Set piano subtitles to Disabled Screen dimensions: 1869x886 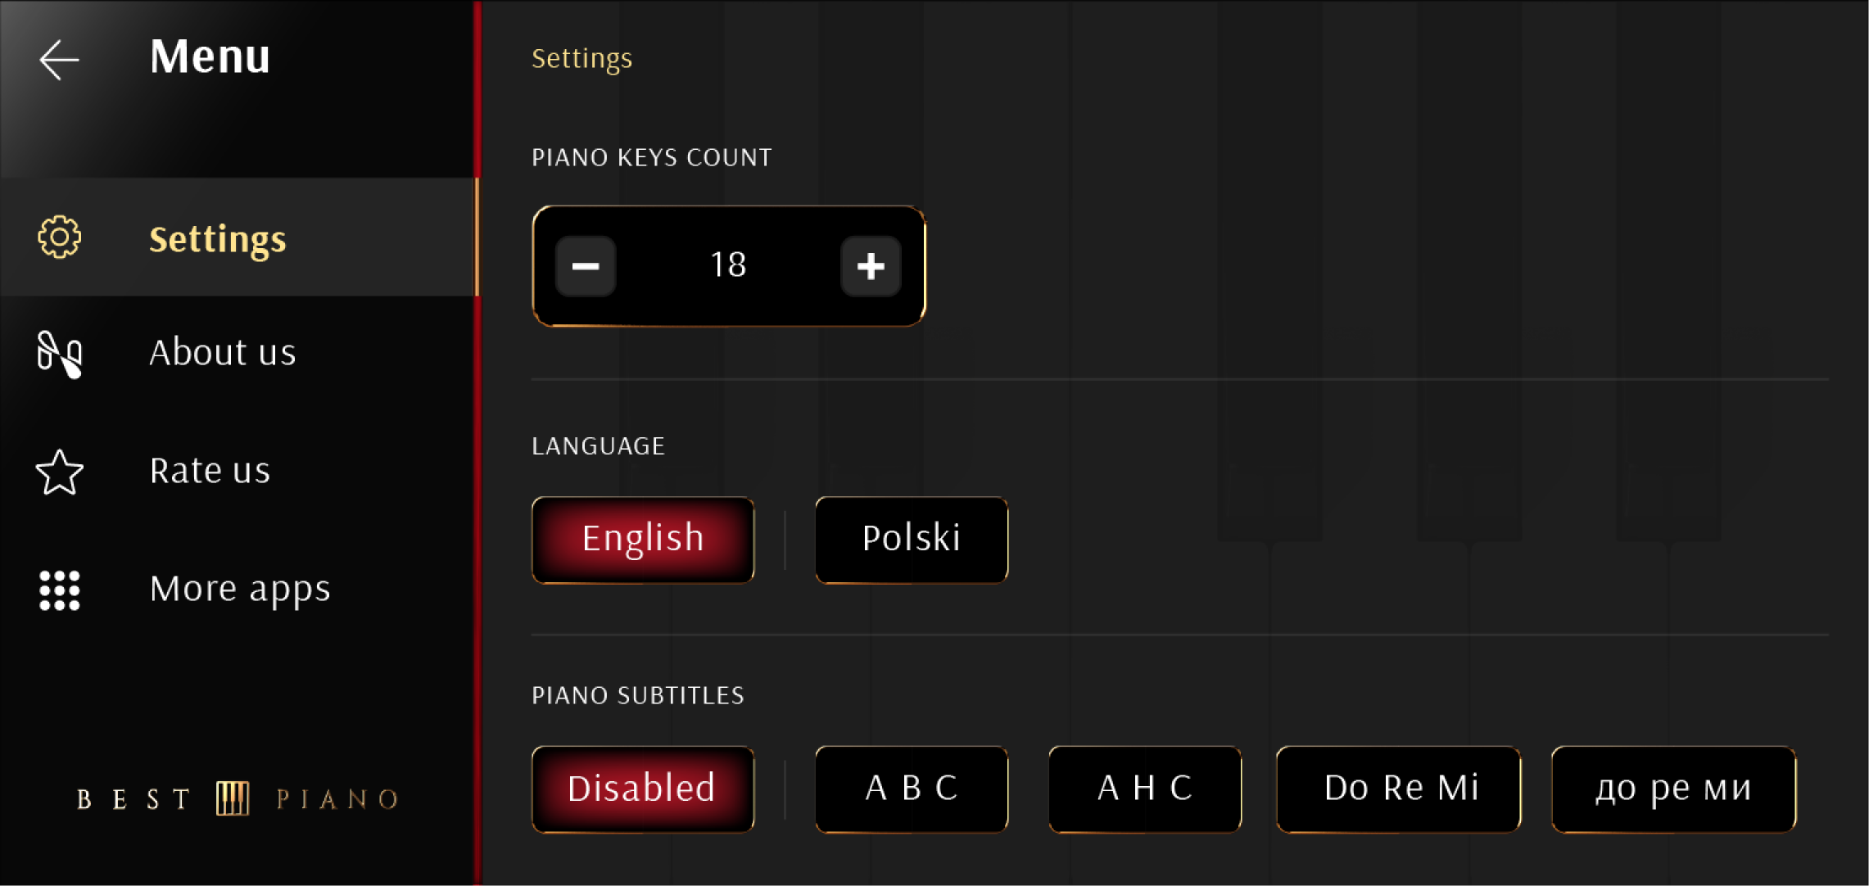[x=643, y=789]
